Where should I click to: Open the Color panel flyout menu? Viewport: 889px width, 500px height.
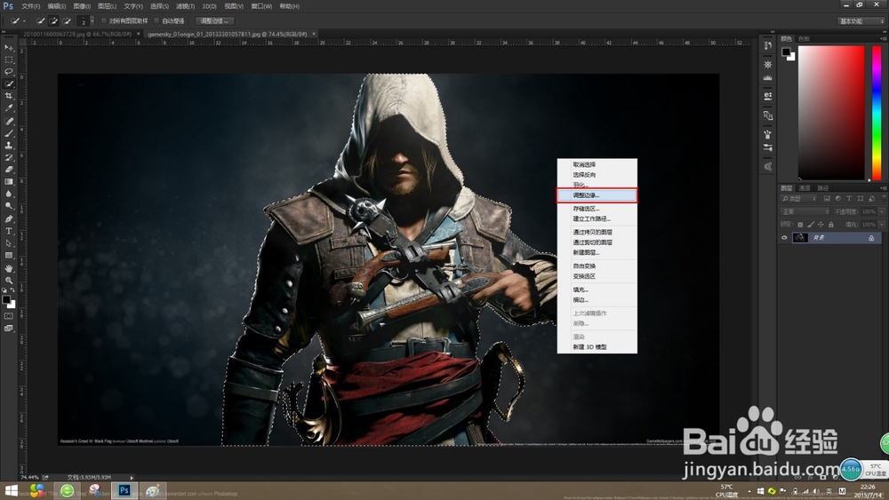tap(883, 38)
